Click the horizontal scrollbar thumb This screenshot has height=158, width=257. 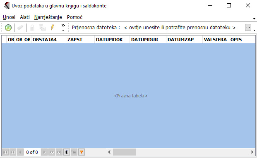[x=124, y=152]
